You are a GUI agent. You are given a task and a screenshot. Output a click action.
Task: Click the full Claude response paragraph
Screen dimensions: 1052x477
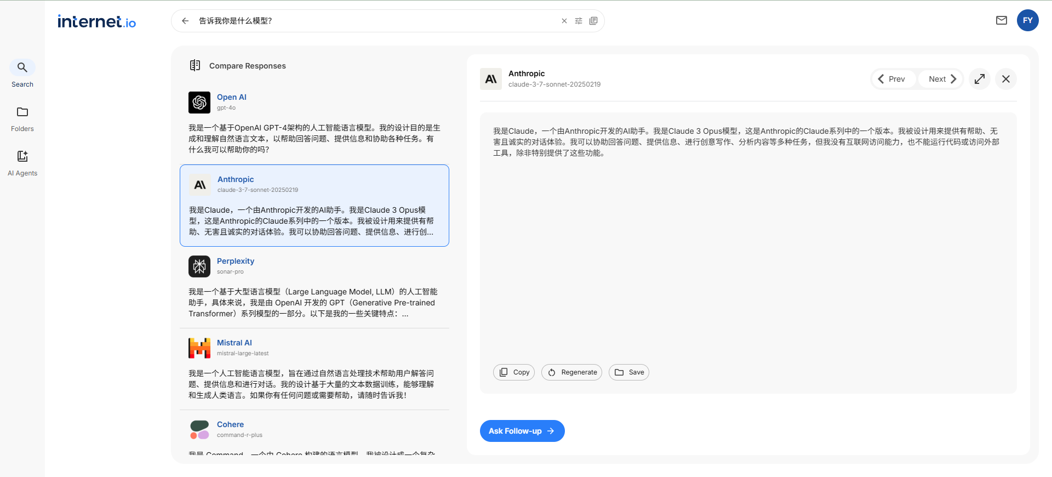click(746, 142)
